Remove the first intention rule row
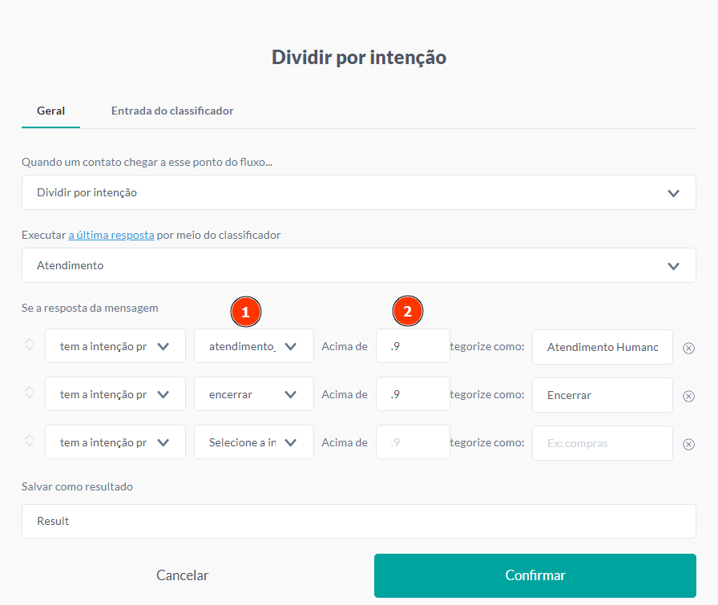Screen dimensions: 718x605 [688, 347]
